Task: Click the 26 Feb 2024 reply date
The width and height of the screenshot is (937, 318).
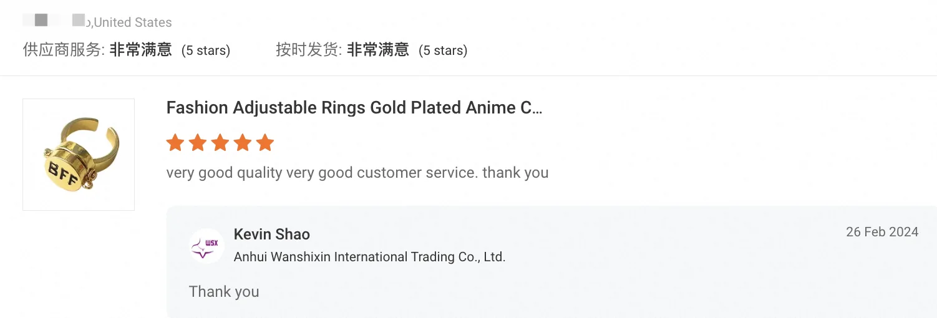Action: (x=881, y=232)
